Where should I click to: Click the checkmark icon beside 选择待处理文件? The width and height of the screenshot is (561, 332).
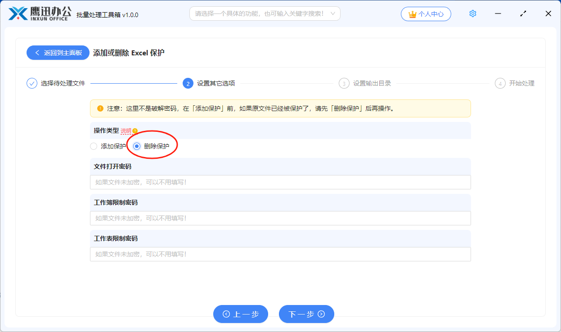point(31,83)
